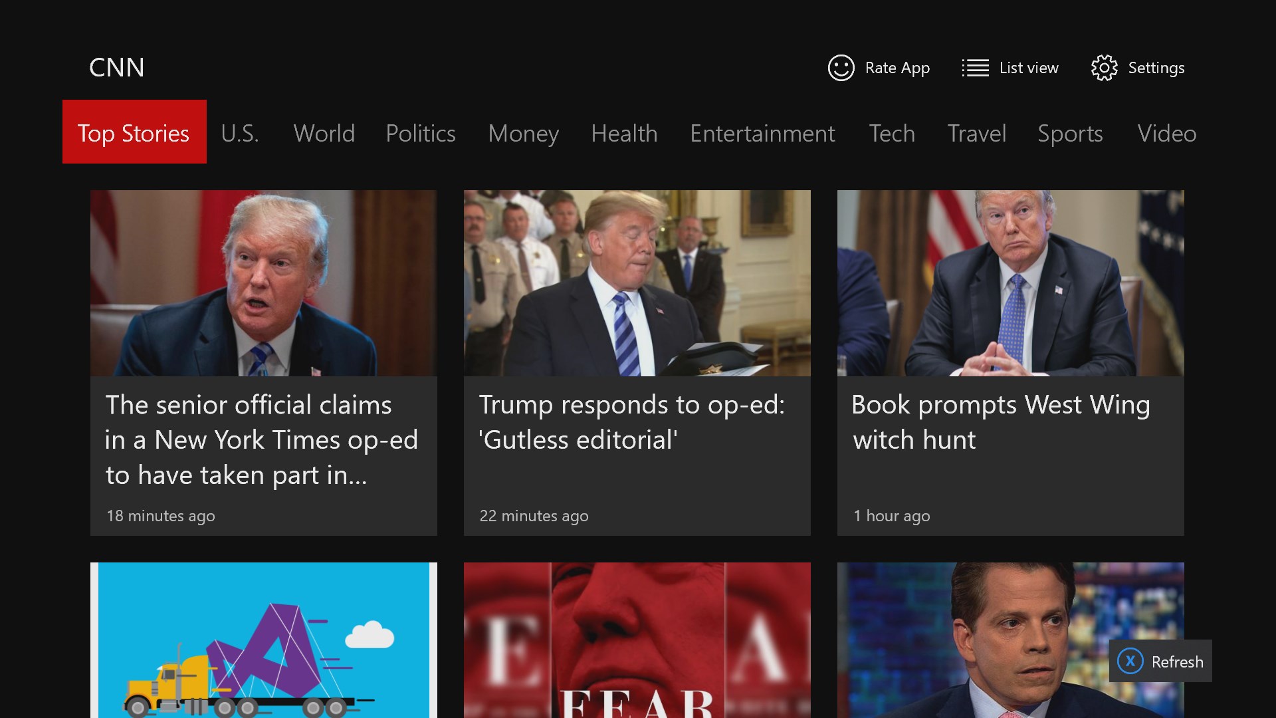Open the Video tab

tap(1166, 134)
